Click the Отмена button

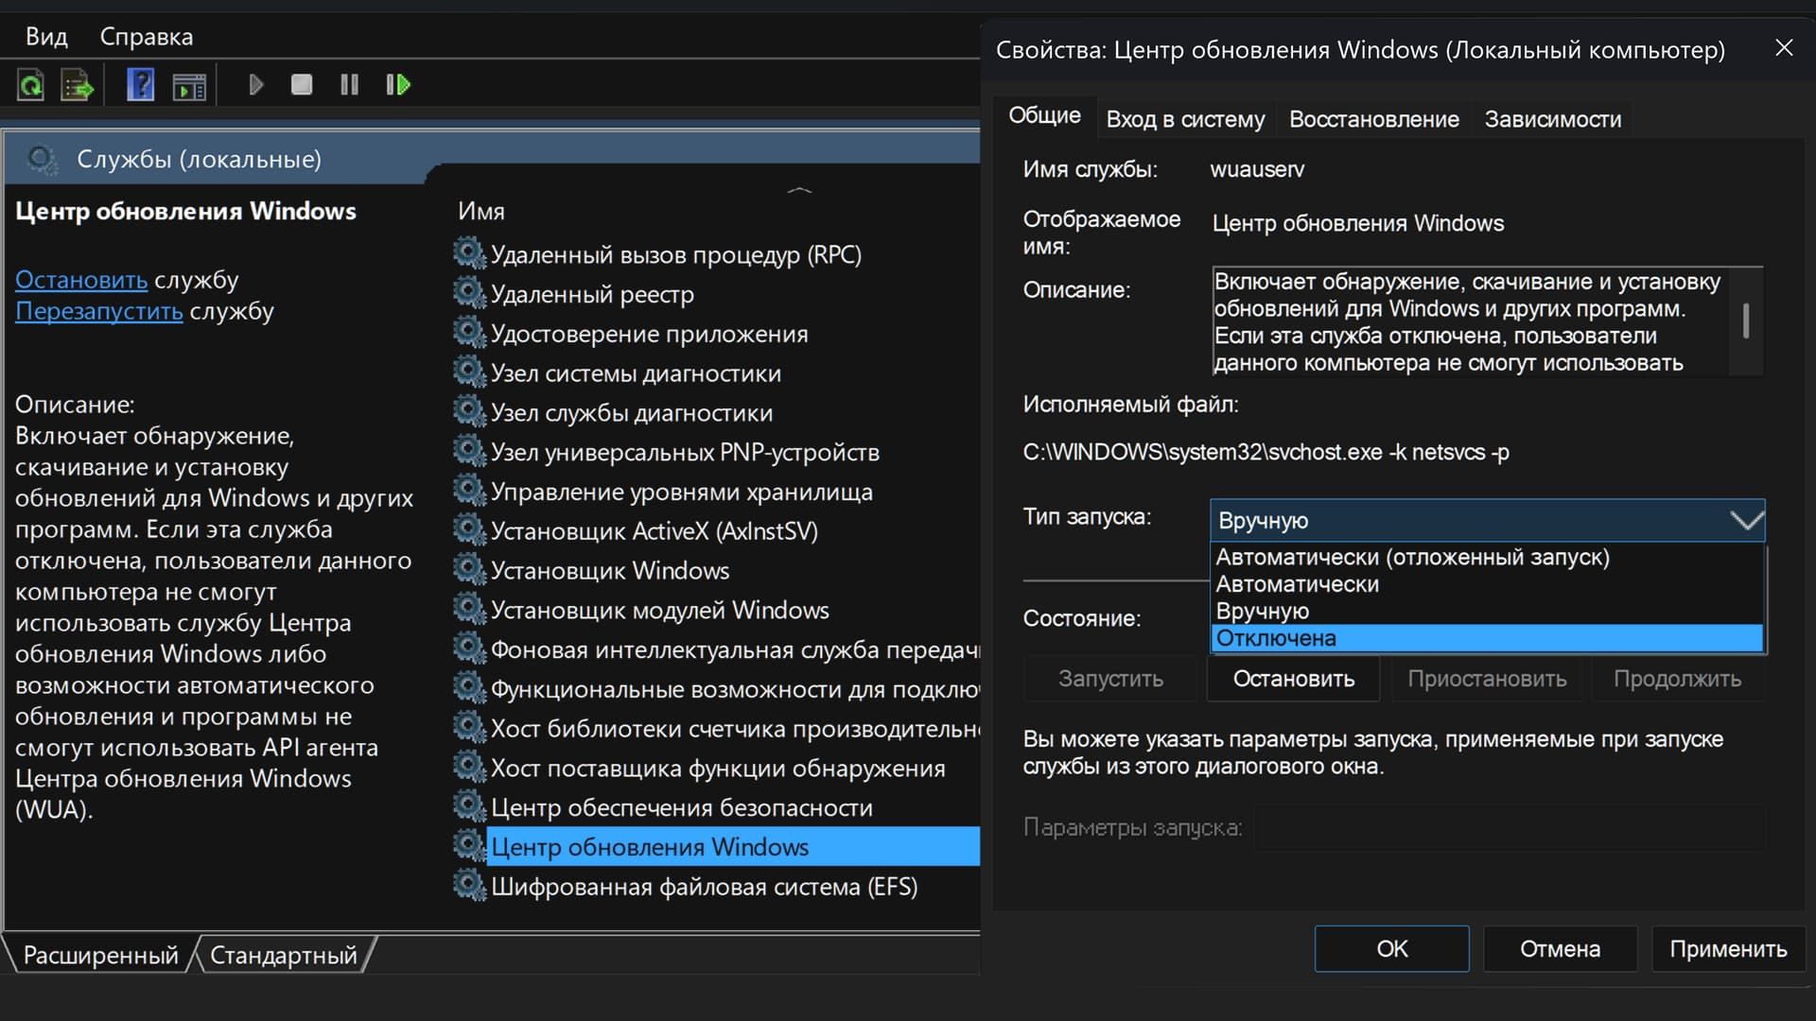pos(1560,948)
